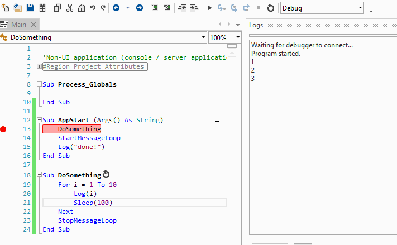Click the Save file icon
This screenshot has width=397, height=245.
click(30, 8)
